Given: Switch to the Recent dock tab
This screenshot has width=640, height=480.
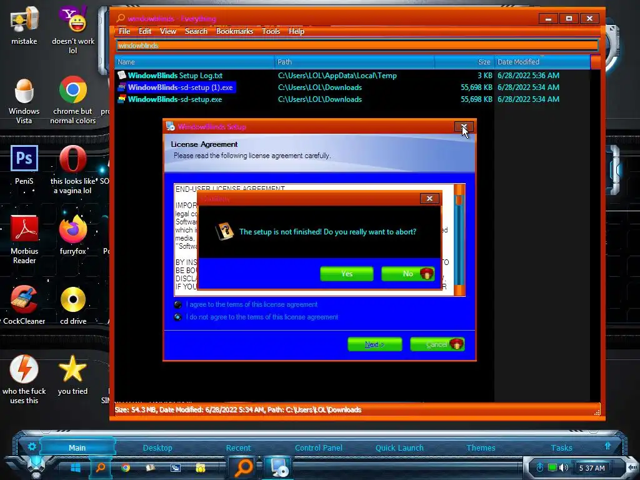Looking at the screenshot, I should pos(238,447).
